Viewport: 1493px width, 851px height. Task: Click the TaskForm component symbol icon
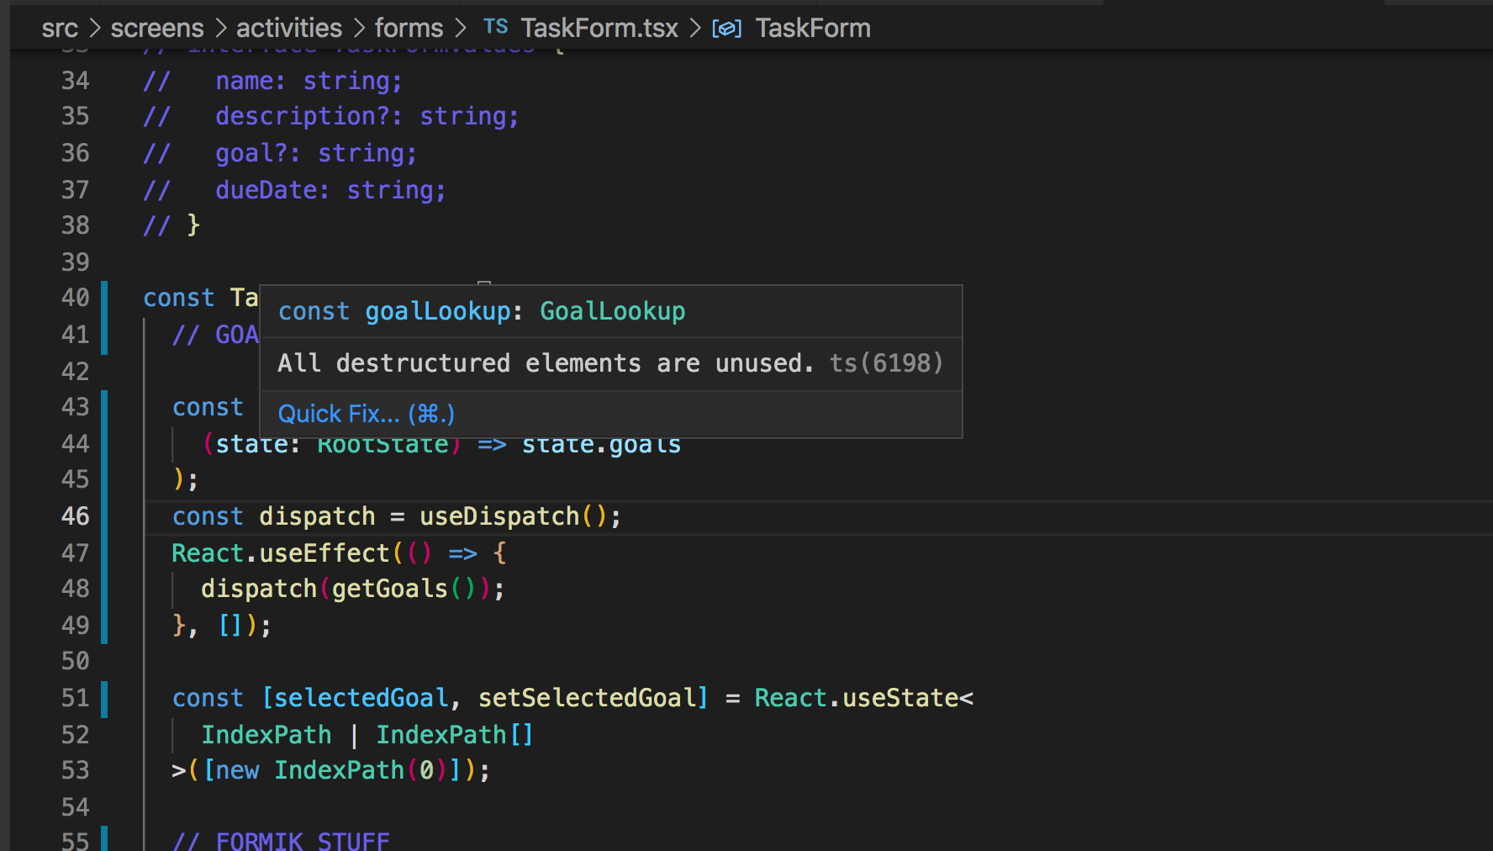(725, 27)
